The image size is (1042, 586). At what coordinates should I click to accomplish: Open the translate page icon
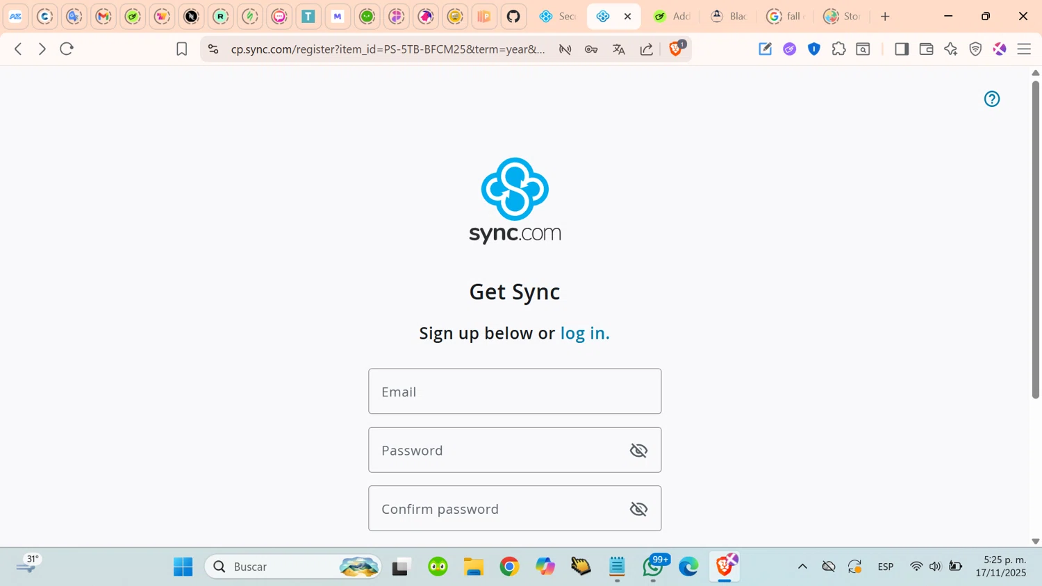[619, 49]
